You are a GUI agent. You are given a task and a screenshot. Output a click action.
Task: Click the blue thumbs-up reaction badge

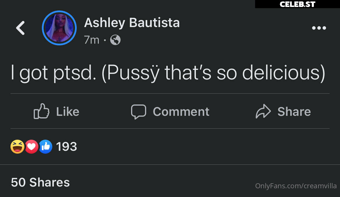coord(46,147)
